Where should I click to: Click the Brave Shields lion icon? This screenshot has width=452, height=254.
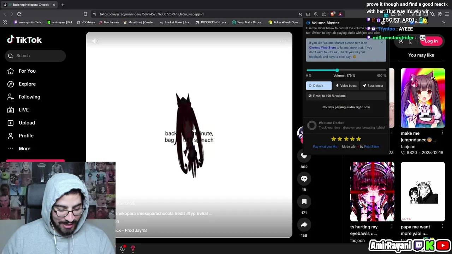pyautogui.click(x=333, y=14)
